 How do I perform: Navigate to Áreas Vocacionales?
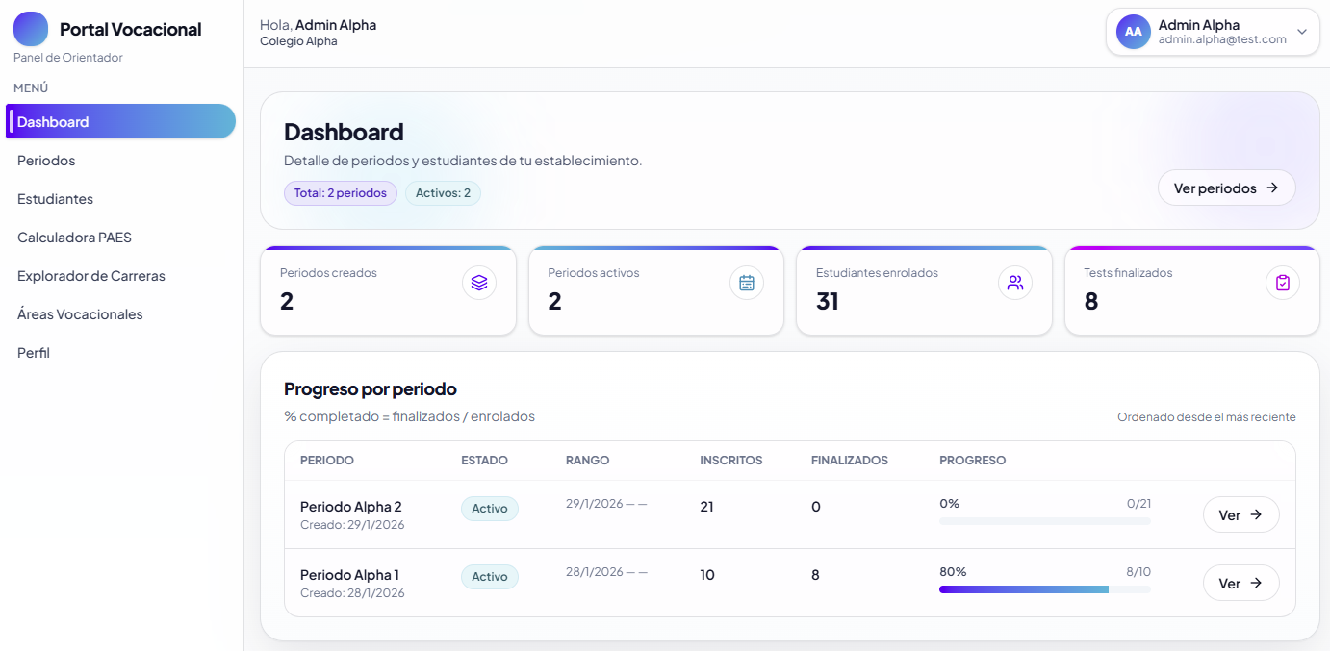(80, 314)
